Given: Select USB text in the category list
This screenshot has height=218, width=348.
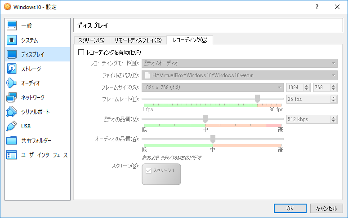Looking at the screenshot, I should click(x=26, y=126).
